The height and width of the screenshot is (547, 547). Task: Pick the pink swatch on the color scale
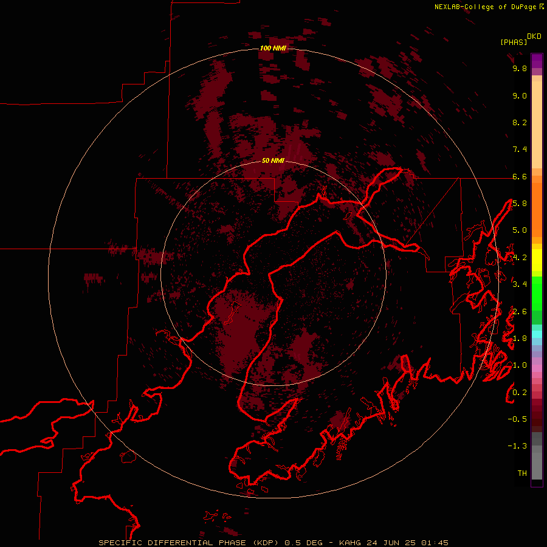pyautogui.click(x=537, y=368)
